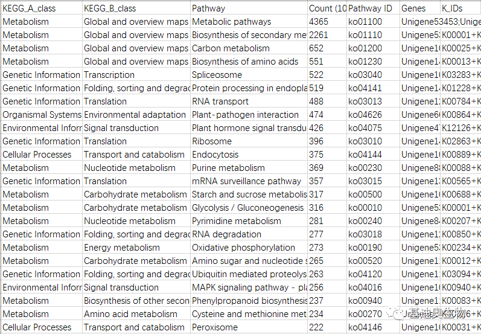Click the Genes header cell
This screenshot has height=334, width=481.
(420, 8)
